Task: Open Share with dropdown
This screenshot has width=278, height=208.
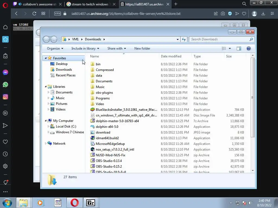Action: 117,48
